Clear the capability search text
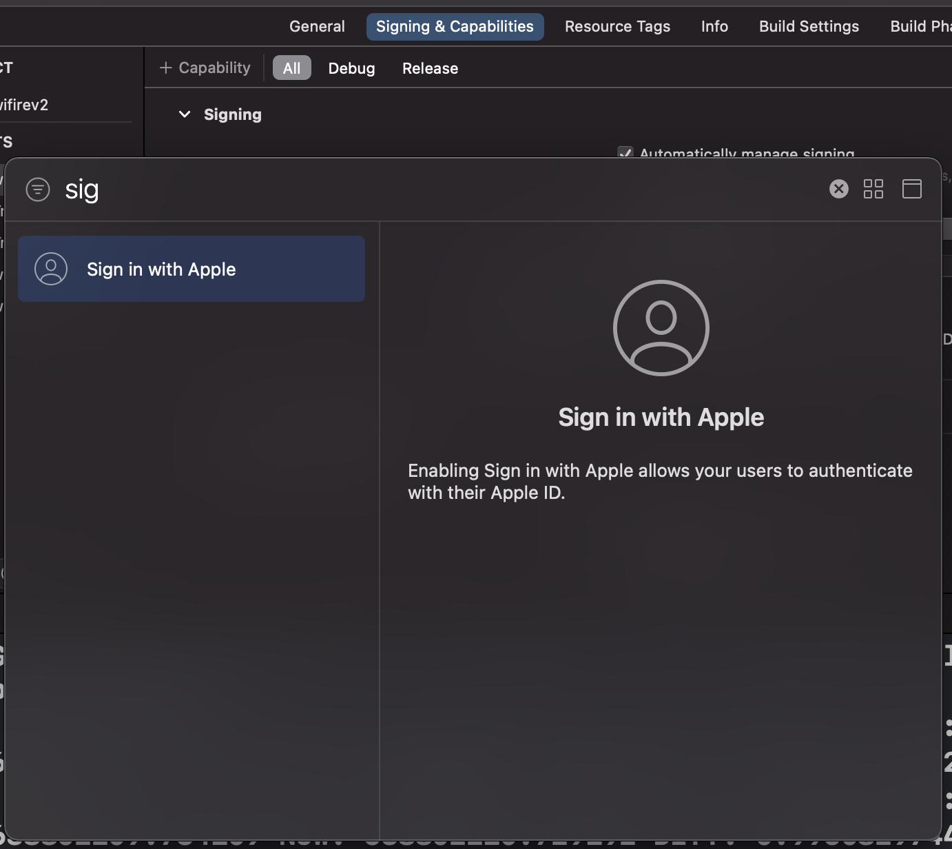Viewport: 952px width, 849px height. coord(838,189)
